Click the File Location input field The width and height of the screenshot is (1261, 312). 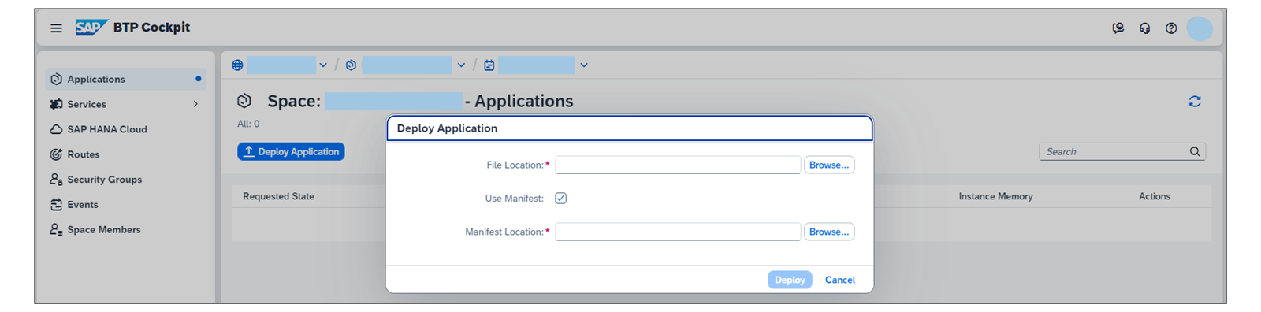678,165
